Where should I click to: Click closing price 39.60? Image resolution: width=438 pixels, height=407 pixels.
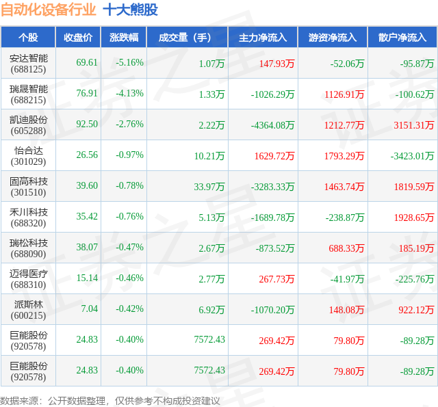tap(87, 185)
